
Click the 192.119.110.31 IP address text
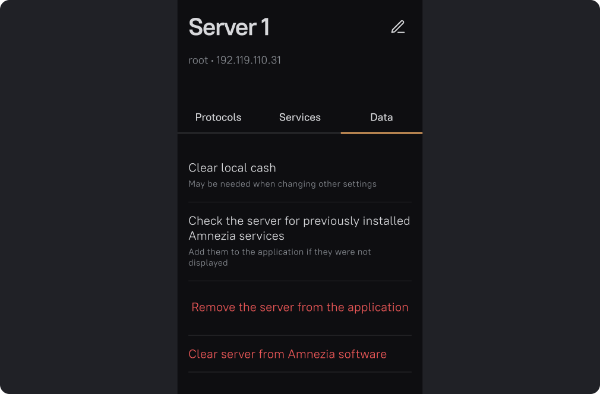click(248, 61)
